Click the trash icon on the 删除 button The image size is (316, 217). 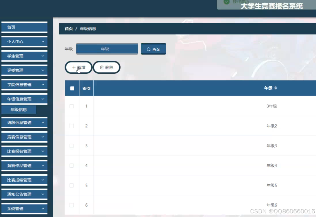102,67
